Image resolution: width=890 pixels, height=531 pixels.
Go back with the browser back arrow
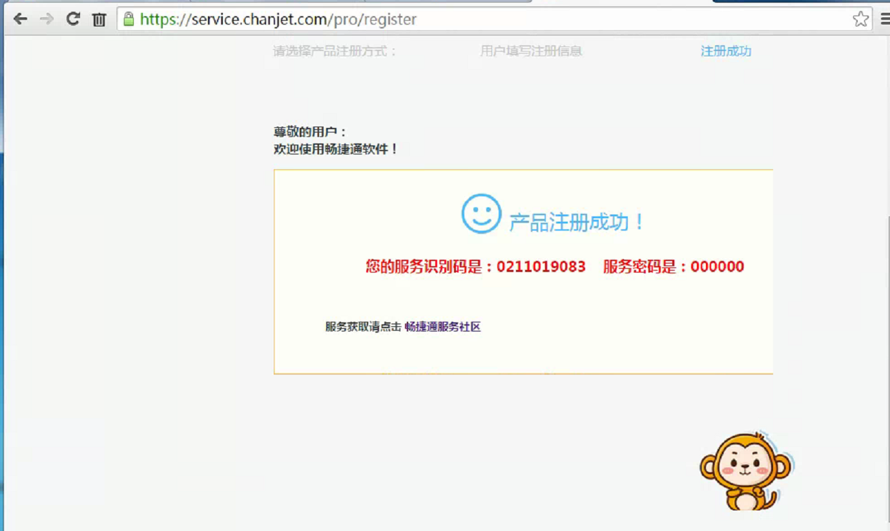tap(20, 19)
